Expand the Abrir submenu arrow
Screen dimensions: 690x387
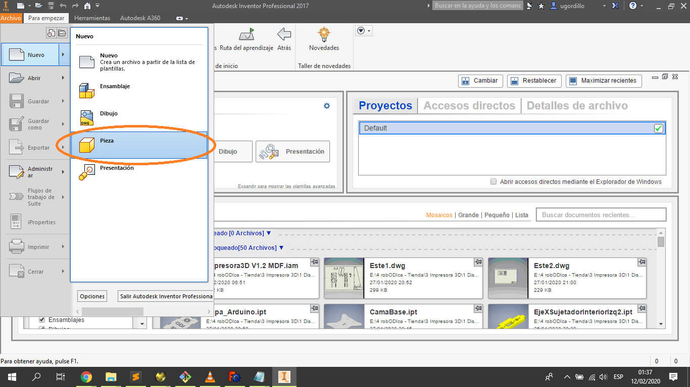[63, 78]
